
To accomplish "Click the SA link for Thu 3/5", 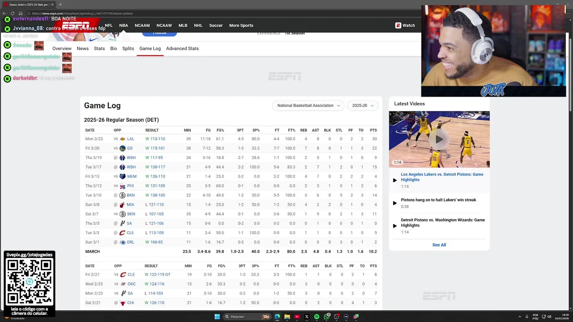I will (x=129, y=224).
